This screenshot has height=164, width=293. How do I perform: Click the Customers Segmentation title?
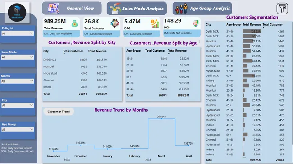tap(252, 17)
